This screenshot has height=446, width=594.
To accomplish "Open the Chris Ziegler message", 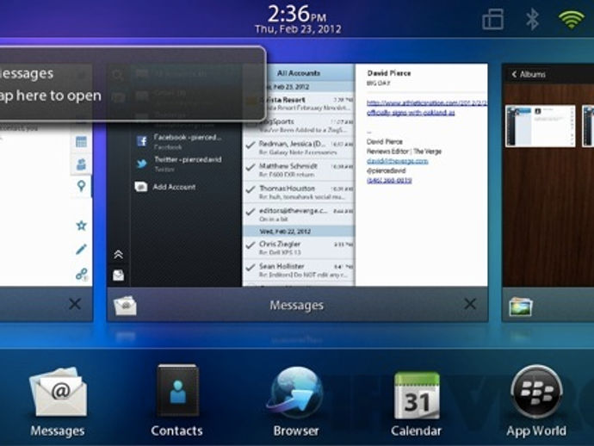I will (299, 248).
